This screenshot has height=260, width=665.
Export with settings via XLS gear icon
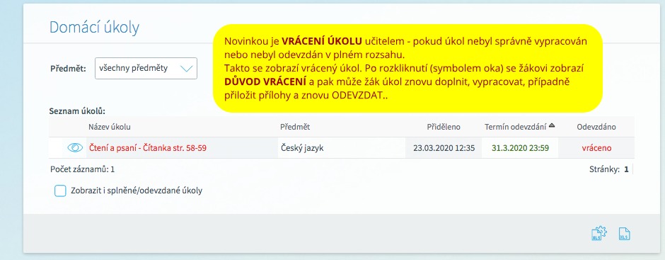599,234
